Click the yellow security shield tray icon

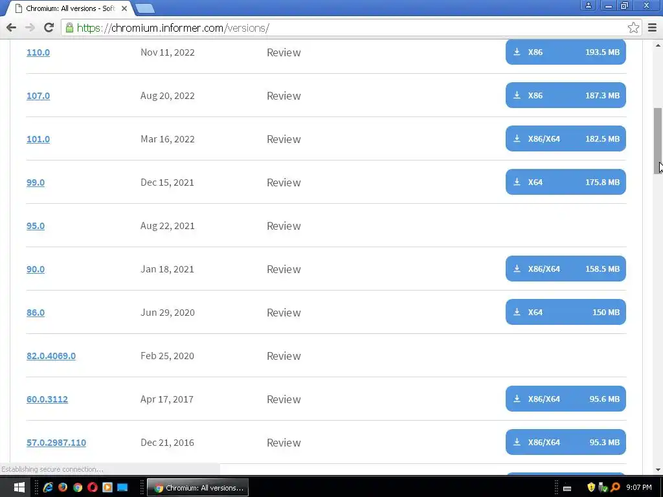pos(591,487)
